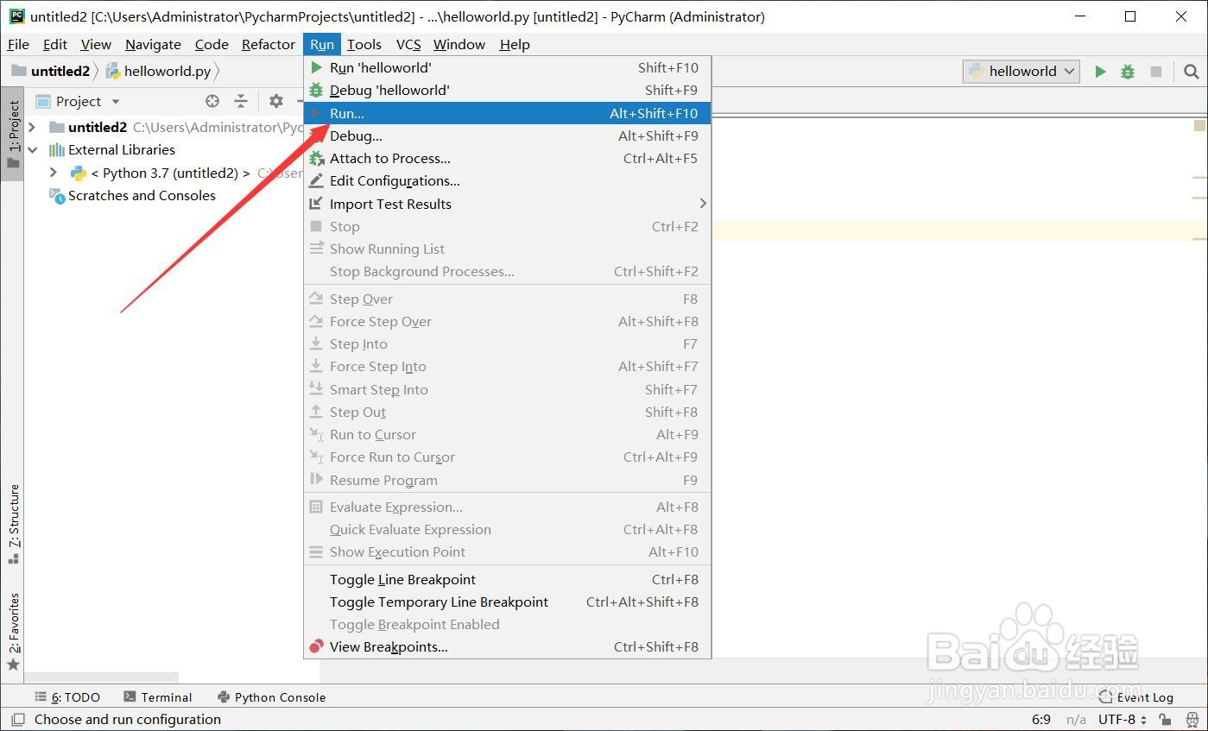Click the green Run button in toolbar
The width and height of the screenshot is (1208, 731).
1100,72
